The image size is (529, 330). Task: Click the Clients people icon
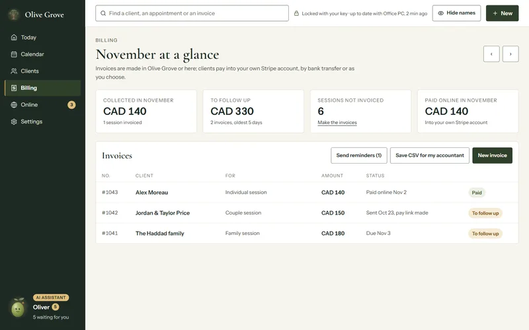(x=14, y=71)
